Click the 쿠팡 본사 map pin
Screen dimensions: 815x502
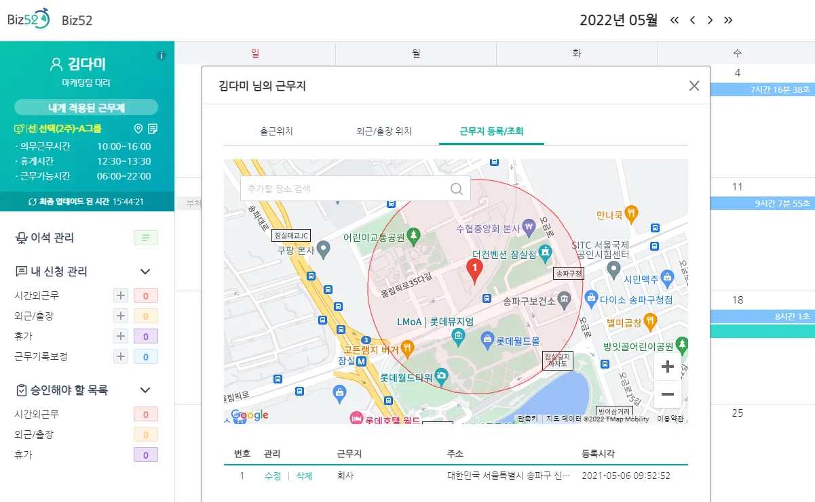(x=324, y=249)
